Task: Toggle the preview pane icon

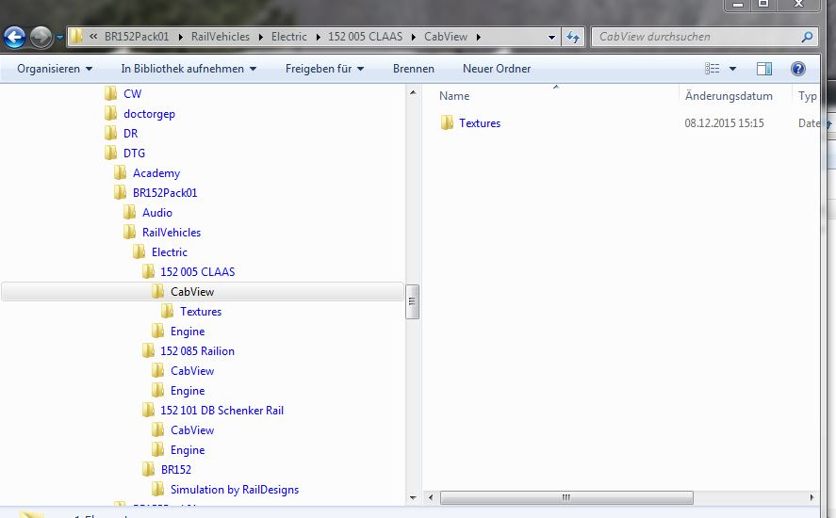Action: 764,69
